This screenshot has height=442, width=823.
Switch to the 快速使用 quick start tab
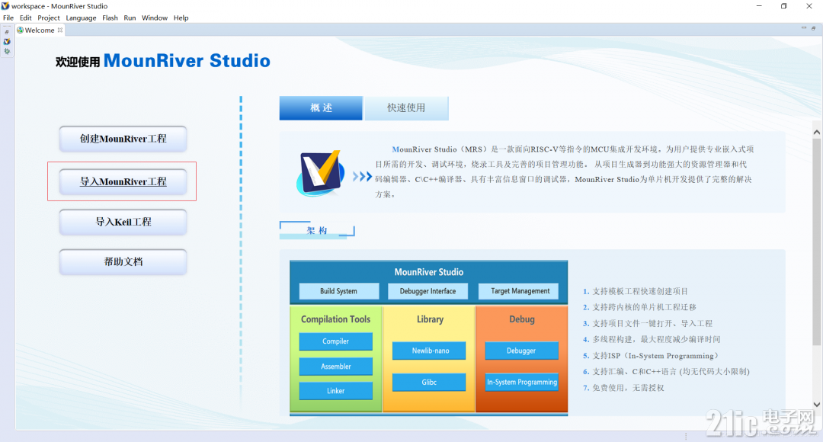[x=406, y=108]
